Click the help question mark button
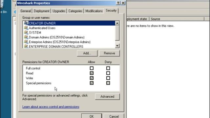Viewport: 210px width, 118px height. 118,3
